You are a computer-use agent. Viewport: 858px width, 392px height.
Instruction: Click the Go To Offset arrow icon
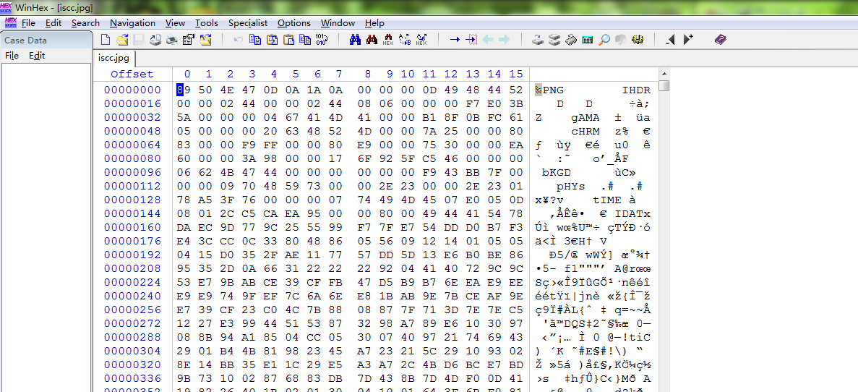point(455,40)
